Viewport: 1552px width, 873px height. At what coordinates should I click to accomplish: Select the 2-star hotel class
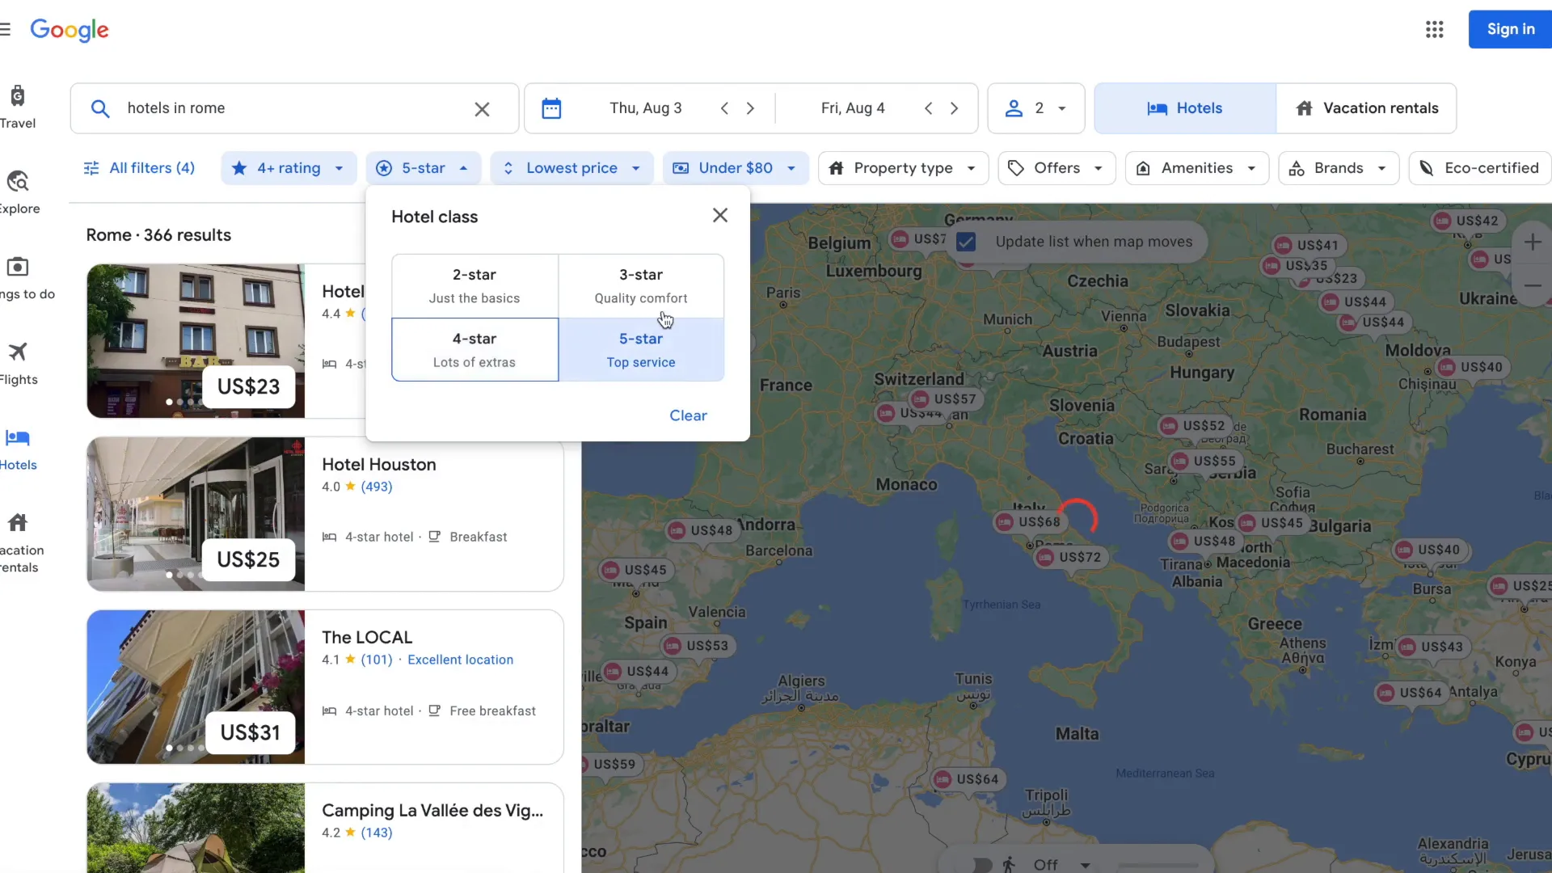coord(474,285)
